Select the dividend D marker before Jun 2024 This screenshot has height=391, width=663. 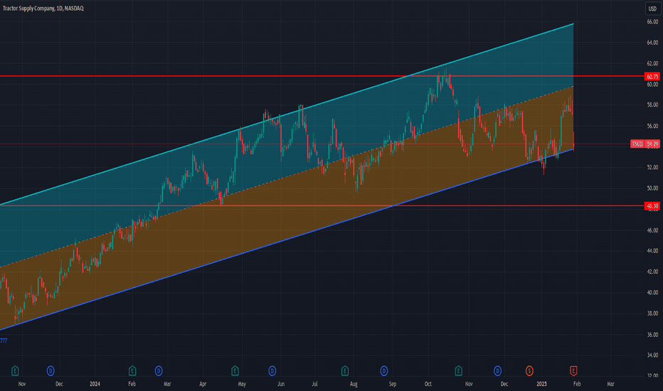pyautogui.click(x=272, y=371)
